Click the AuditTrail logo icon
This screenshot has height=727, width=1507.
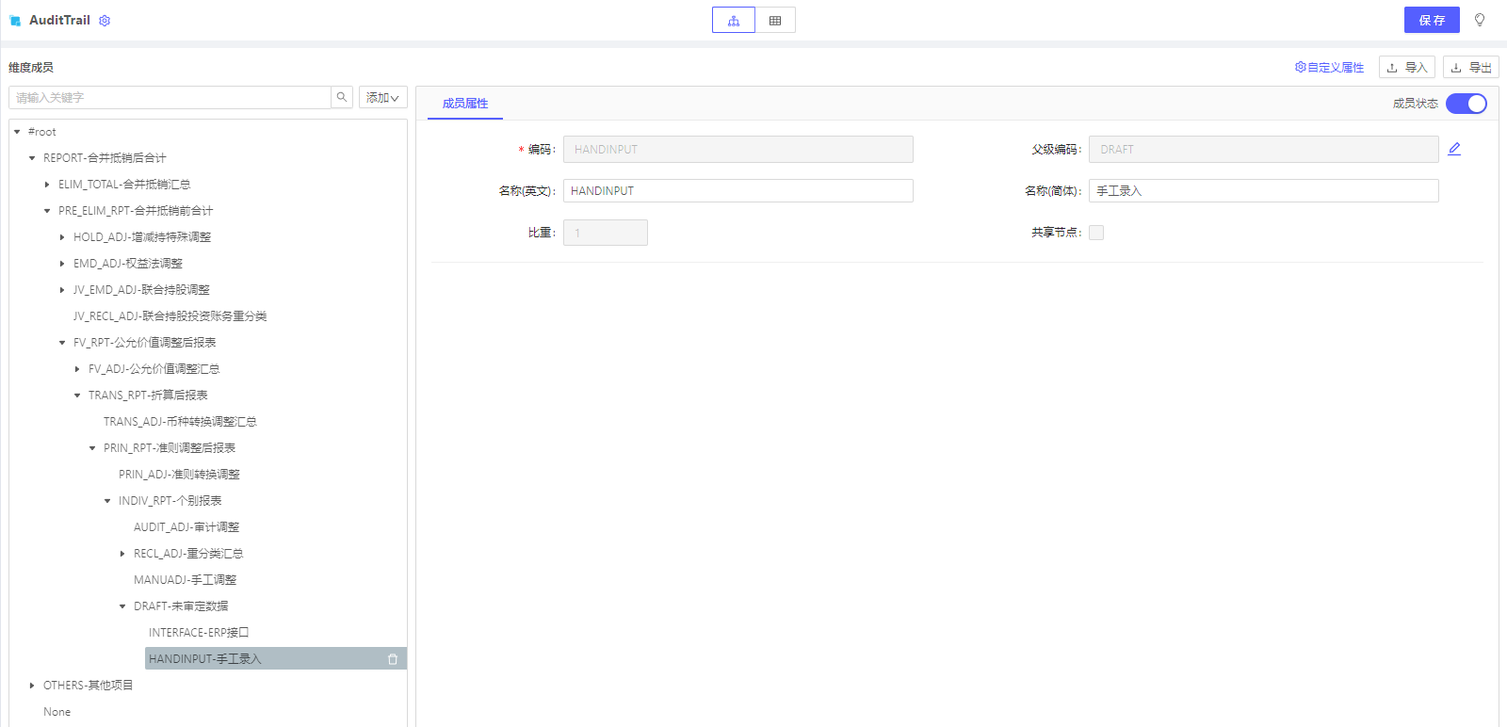pyautogui.click(x=15, y=21)
